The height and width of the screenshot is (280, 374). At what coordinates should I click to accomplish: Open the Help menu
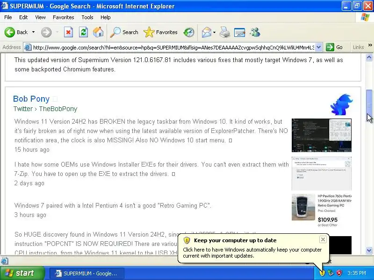point(106,17)
